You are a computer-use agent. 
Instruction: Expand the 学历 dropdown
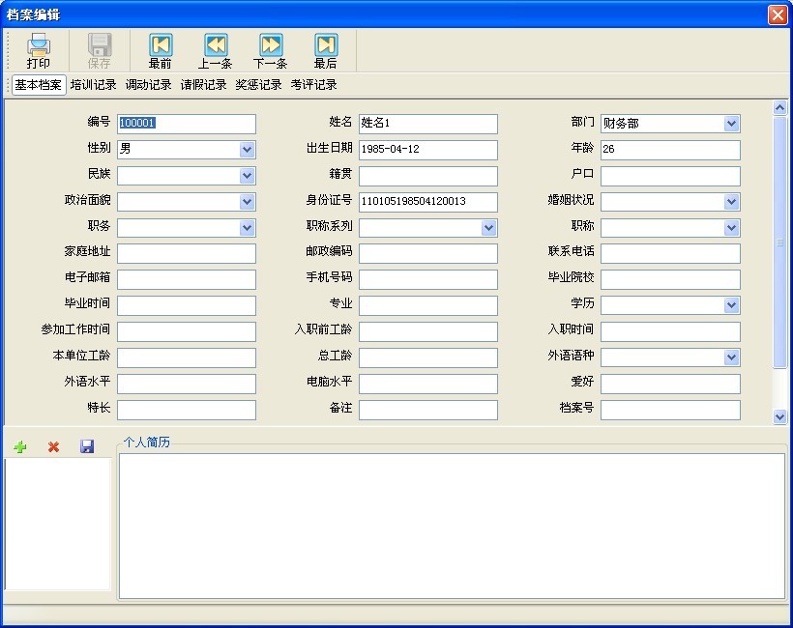[731, 305]
